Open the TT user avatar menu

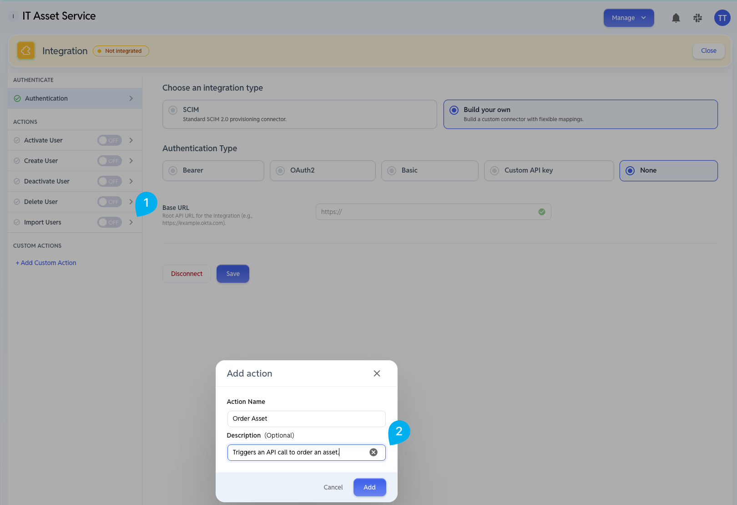(722, 18)
